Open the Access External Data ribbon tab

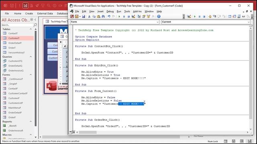point(45,13)
